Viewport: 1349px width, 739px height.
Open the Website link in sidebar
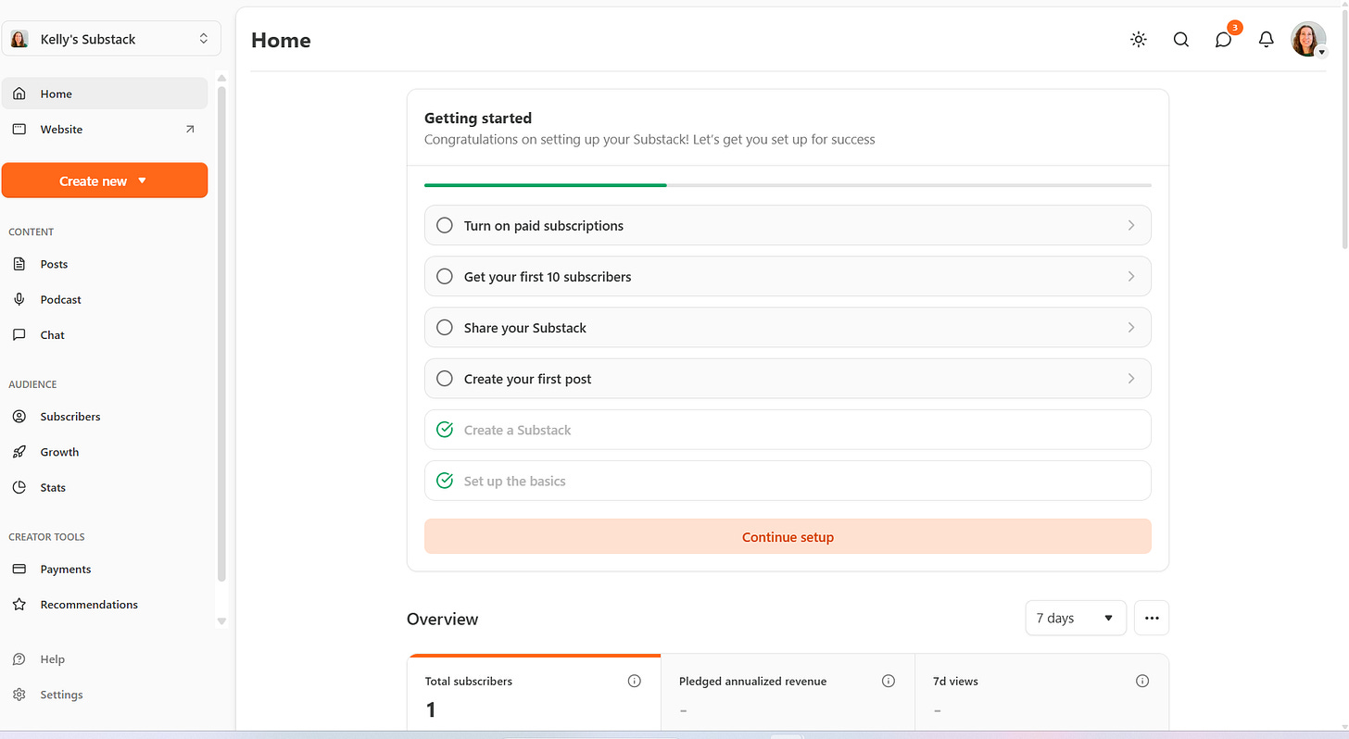(x=61, y=130)
